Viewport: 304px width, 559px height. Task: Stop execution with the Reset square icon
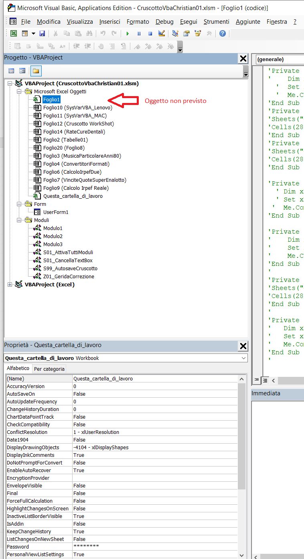[150, 33]
